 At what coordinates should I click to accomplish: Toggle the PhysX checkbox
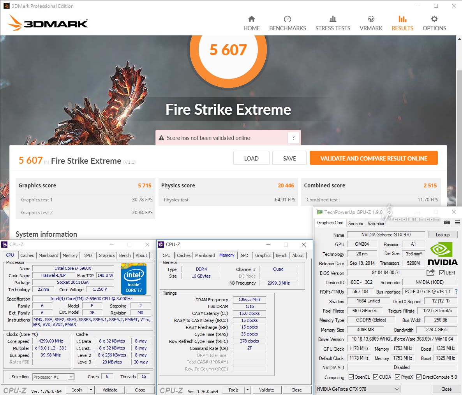click(x=397, y=377)
